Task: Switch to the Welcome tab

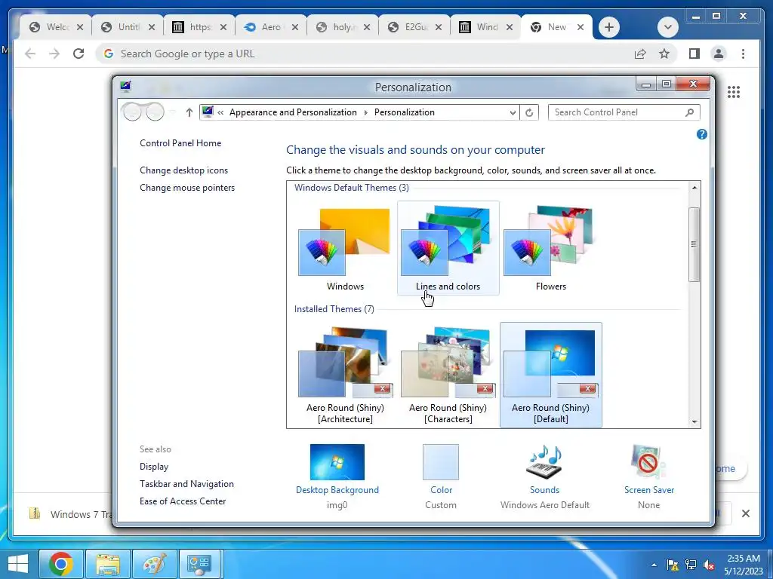Action: (55, 27)
